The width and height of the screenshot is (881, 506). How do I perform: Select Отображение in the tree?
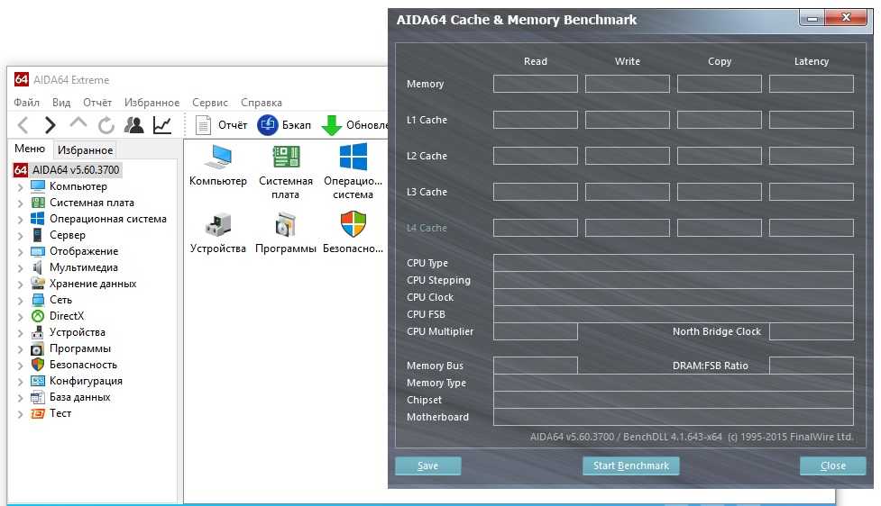(x=84, y=251)
